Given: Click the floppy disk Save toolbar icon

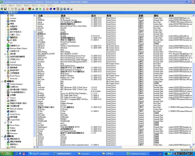Looking at the screenshot, I should pos(5,9).
